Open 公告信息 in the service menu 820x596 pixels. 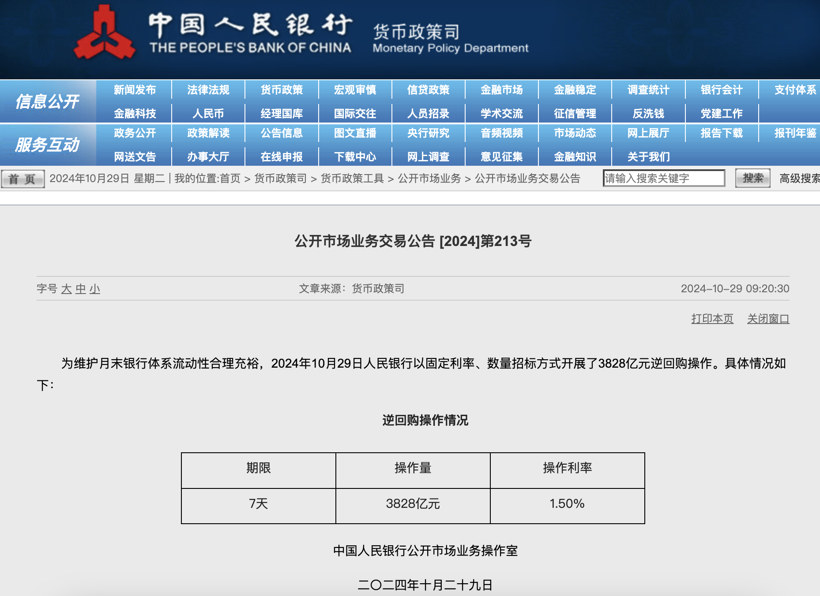click(282, 133)
